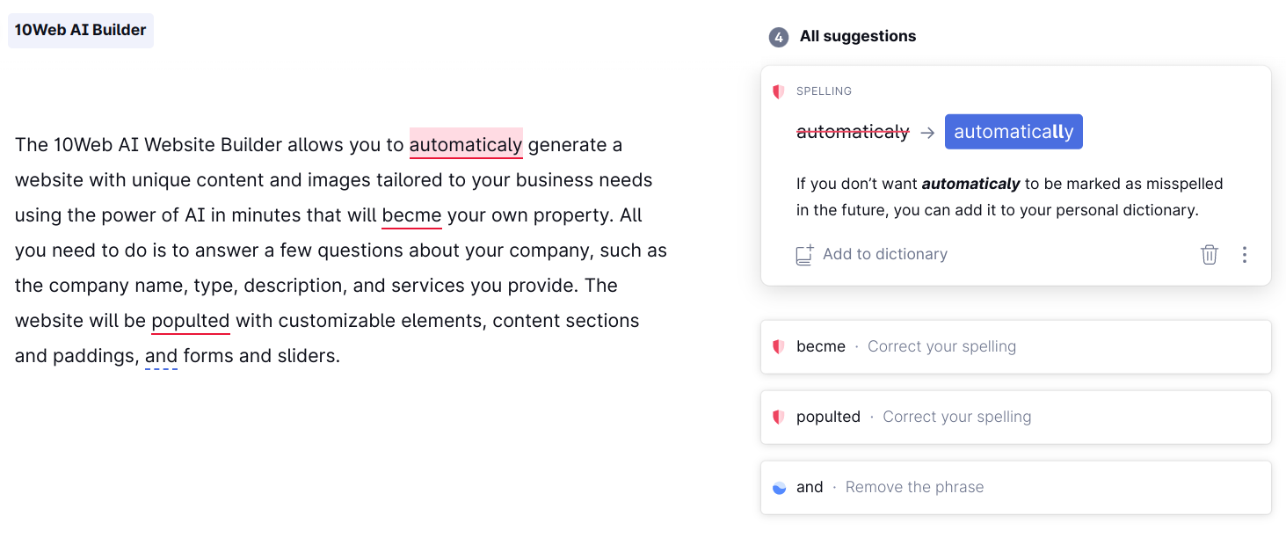1286x552 pixels.
Task: Click the red shield icon beside SPELLING
Action: click(778, 91)
